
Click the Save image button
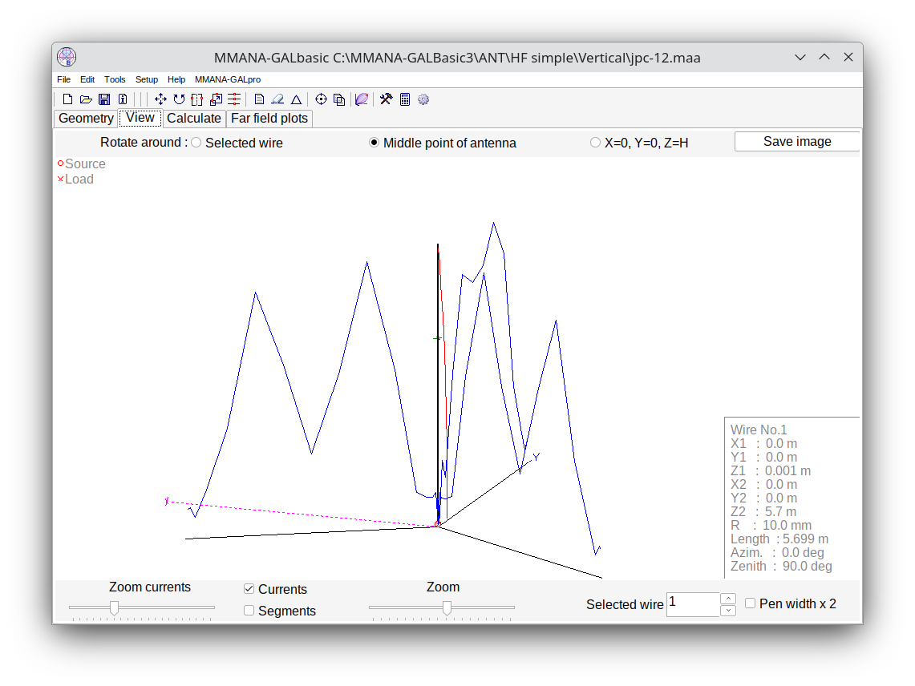coord(797,141)
